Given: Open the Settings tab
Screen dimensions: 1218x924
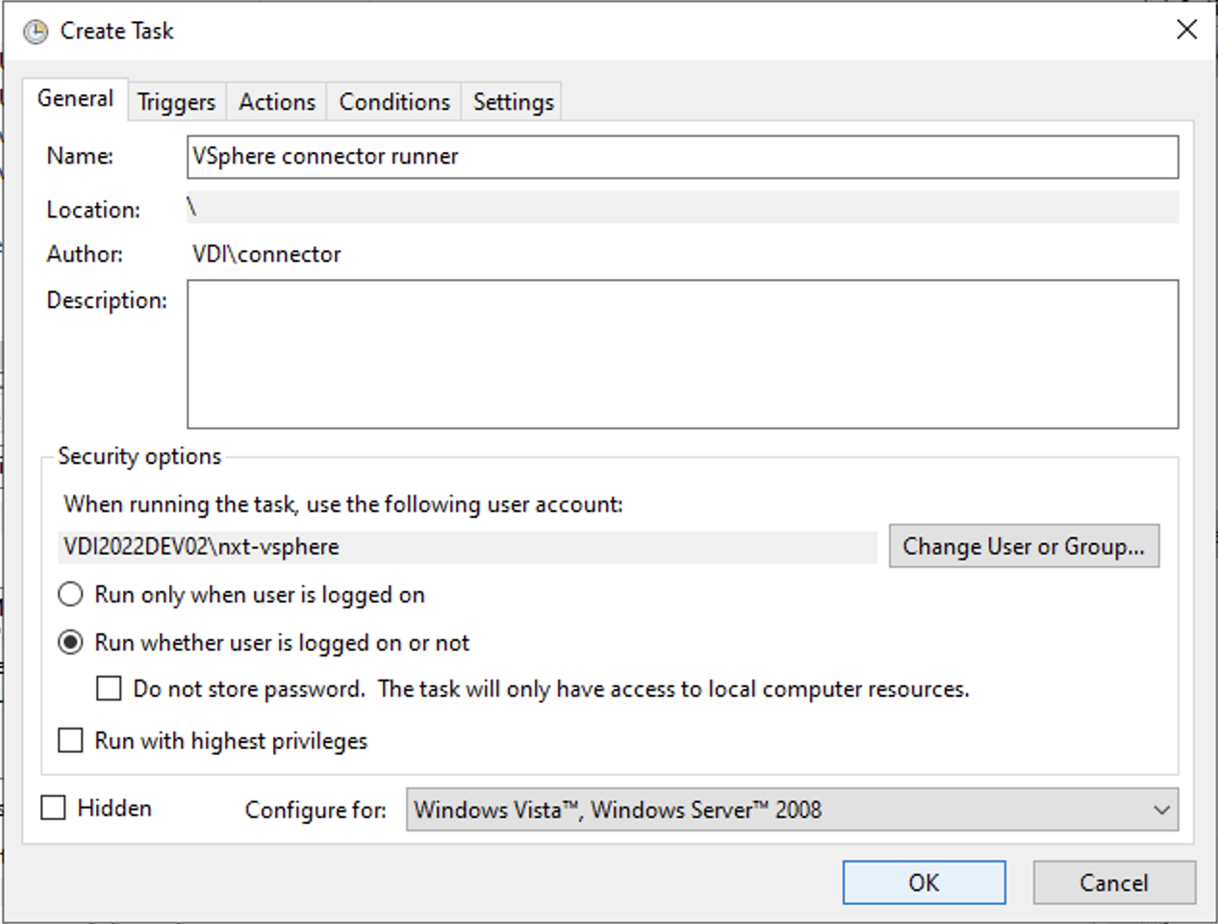Looking at the screenshot, I should pyautogui.click(x=513, y=102).
